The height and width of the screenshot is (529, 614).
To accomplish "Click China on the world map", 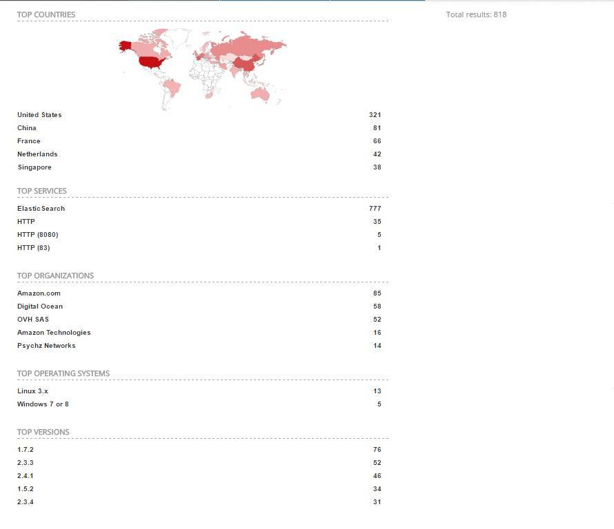I will tap(246, 63).
